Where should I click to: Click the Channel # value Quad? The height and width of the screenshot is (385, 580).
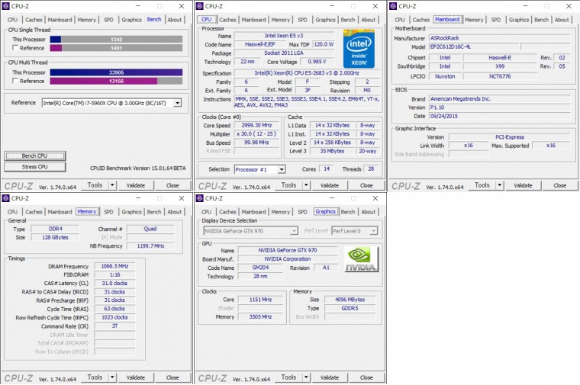click(150, 229)
